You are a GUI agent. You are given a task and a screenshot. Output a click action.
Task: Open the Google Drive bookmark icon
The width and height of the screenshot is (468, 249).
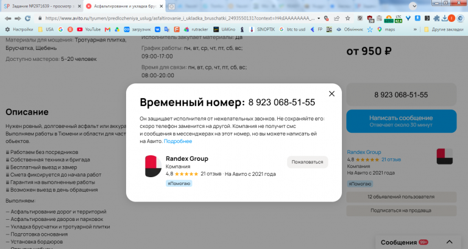[x=117, y=29]
